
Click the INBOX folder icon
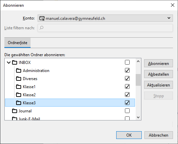coord(14,63)
